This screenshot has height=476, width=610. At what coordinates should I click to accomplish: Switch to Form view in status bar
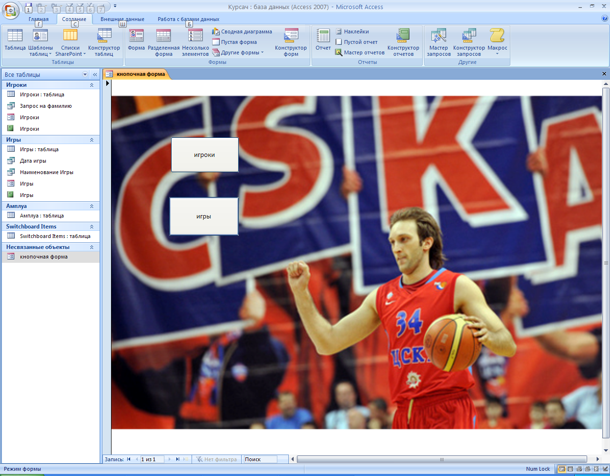[x=562, y=469]
